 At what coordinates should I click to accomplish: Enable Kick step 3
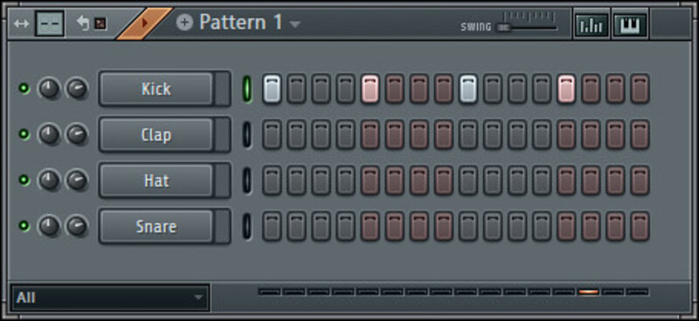321,89
